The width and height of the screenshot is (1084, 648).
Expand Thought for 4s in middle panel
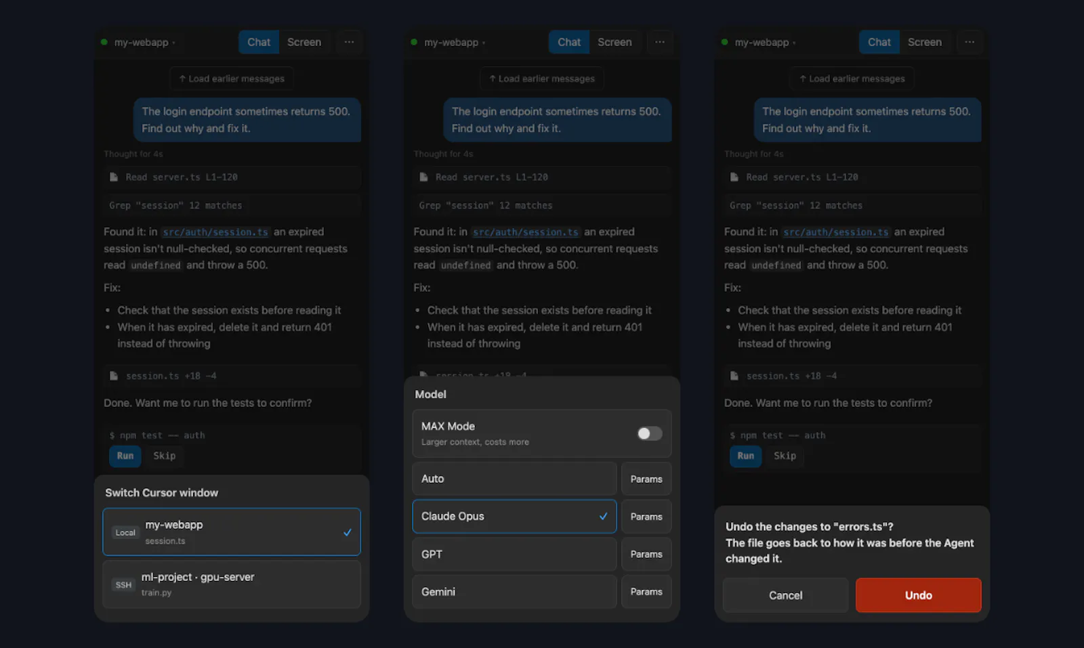(x=444, y=154)
